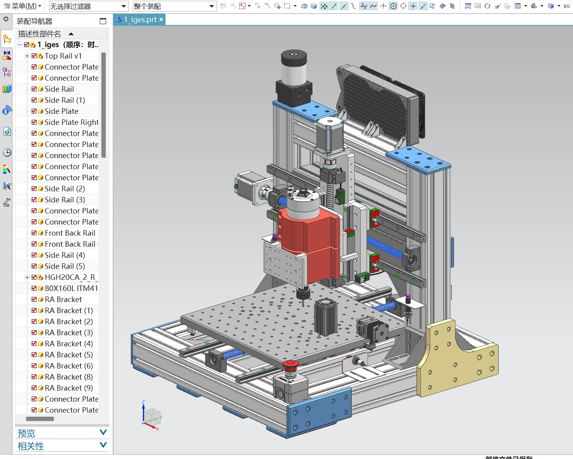Image resolution: width=573 pixels, height=459 pixels.
Task: Sort by the 描述性部件名 column header
Action: click(61, 34)
